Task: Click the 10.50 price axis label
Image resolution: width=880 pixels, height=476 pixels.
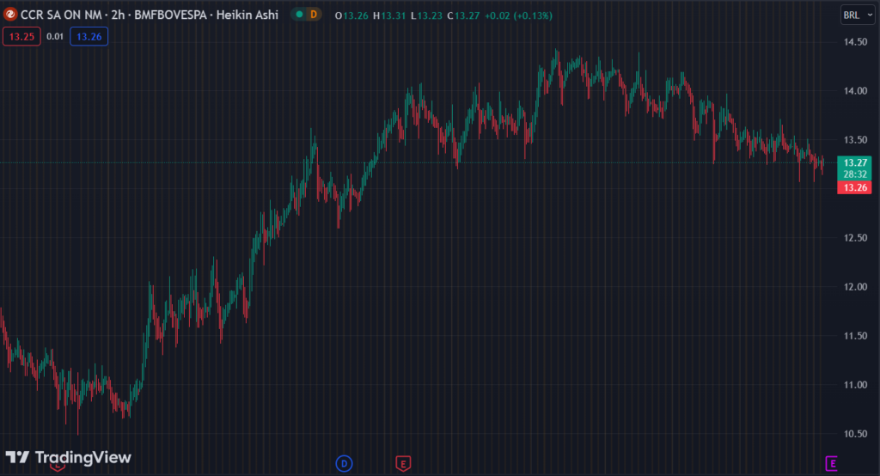Action: coord(855,434)
